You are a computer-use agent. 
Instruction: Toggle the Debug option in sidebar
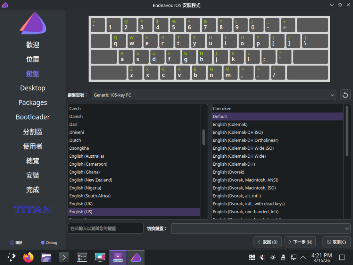tap(49, 242)
